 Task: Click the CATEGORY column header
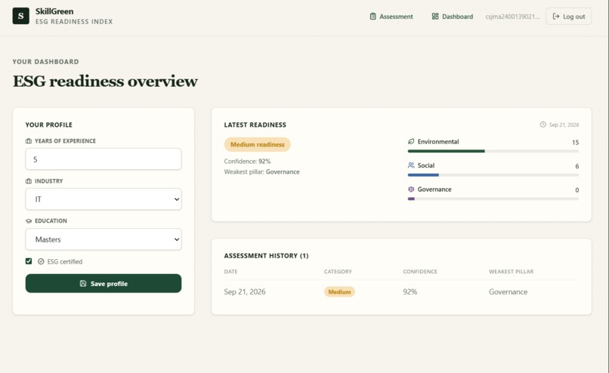click(x=338, y=271)
